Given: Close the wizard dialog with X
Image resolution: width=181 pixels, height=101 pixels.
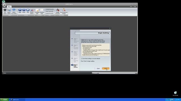Looking at the screenshot, I should (x=110, y=28).
